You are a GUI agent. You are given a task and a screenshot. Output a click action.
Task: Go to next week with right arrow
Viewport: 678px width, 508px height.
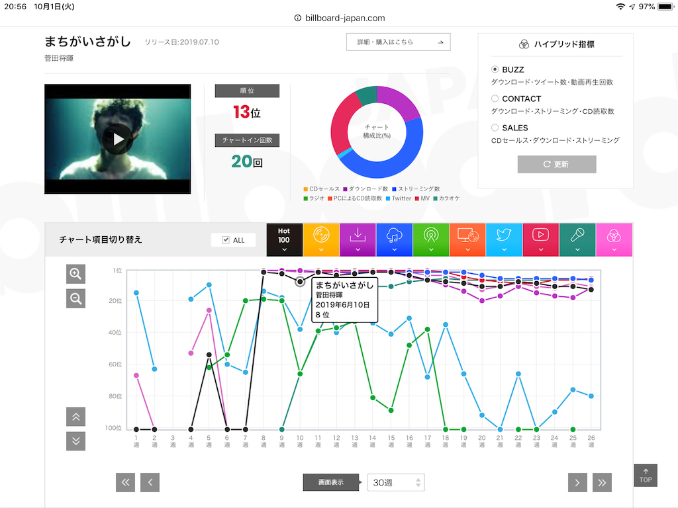(577, 482)
